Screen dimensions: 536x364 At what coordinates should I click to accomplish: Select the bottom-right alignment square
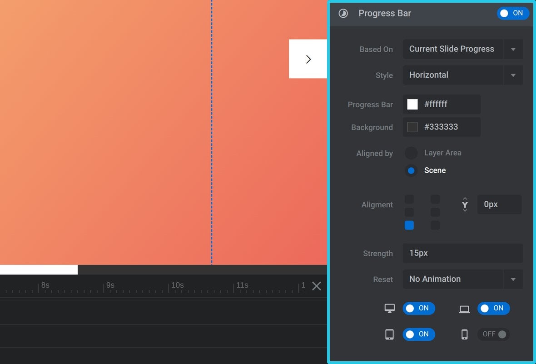[x=435, y=225]
